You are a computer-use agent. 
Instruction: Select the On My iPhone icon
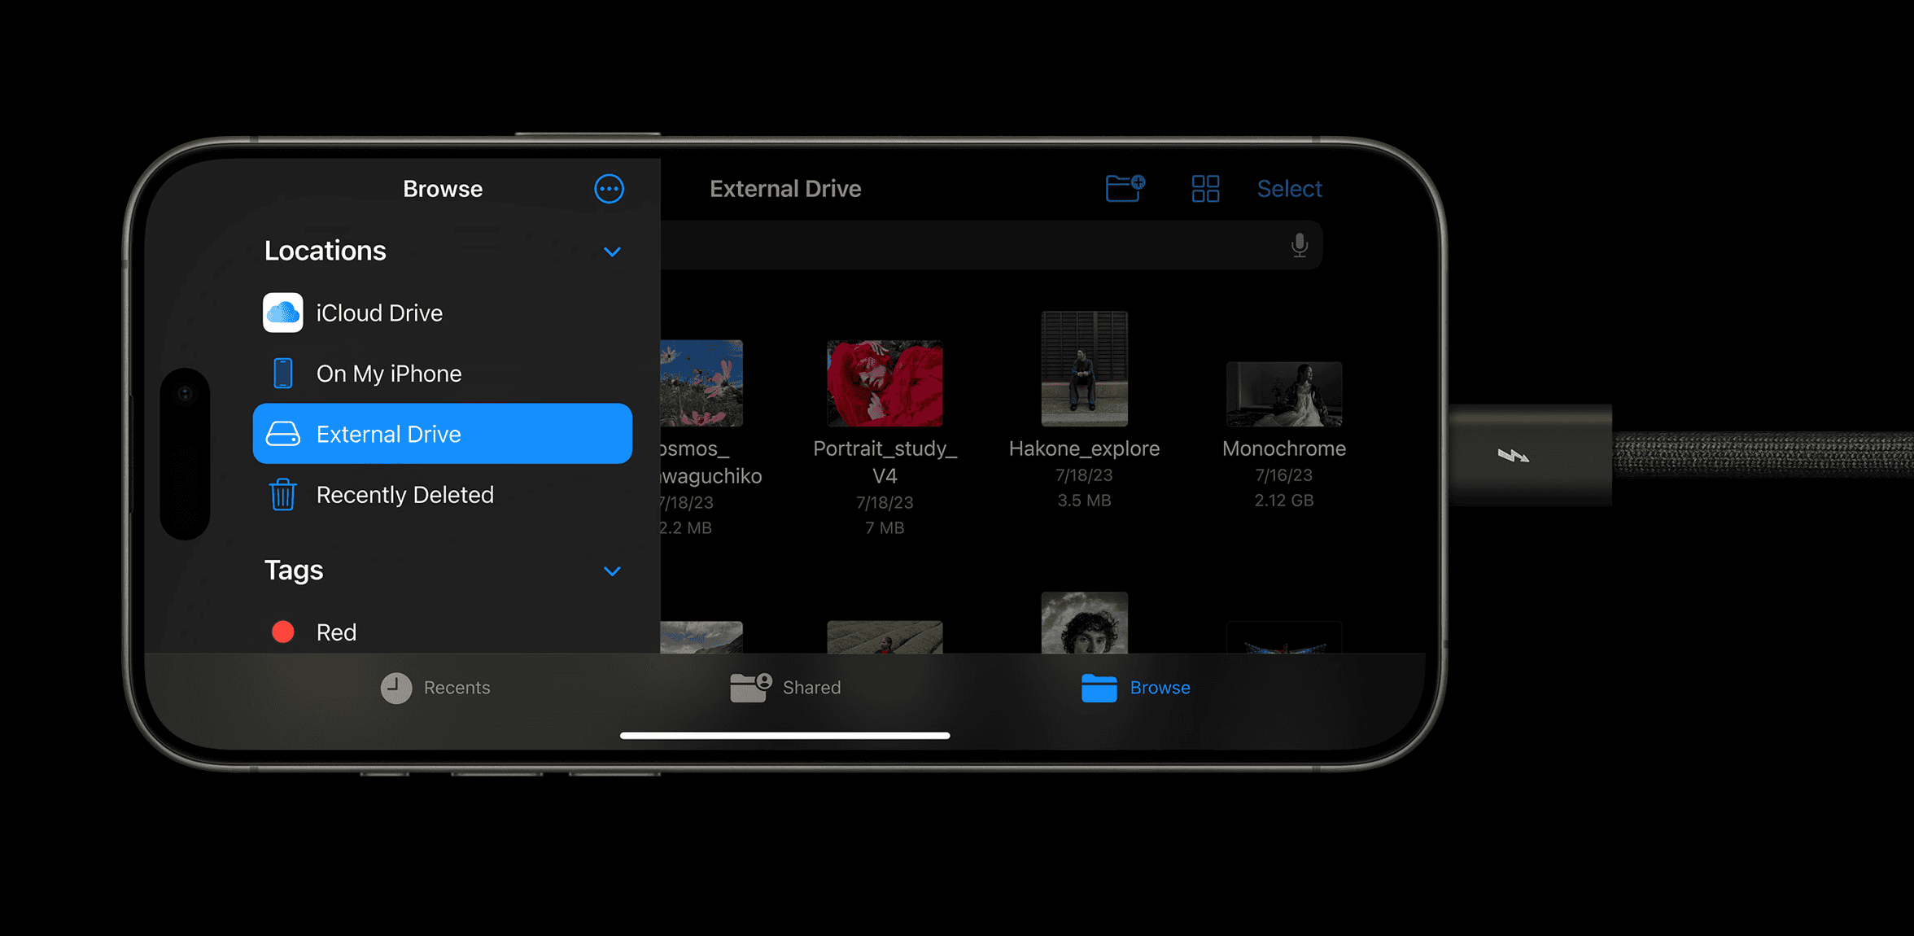(282, 374)
